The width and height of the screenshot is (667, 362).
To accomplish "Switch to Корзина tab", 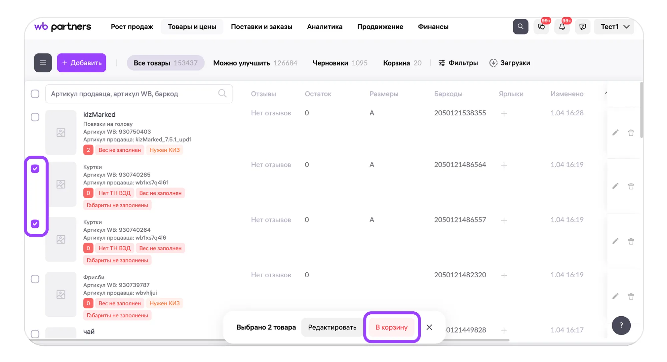I will pos(402,63).
